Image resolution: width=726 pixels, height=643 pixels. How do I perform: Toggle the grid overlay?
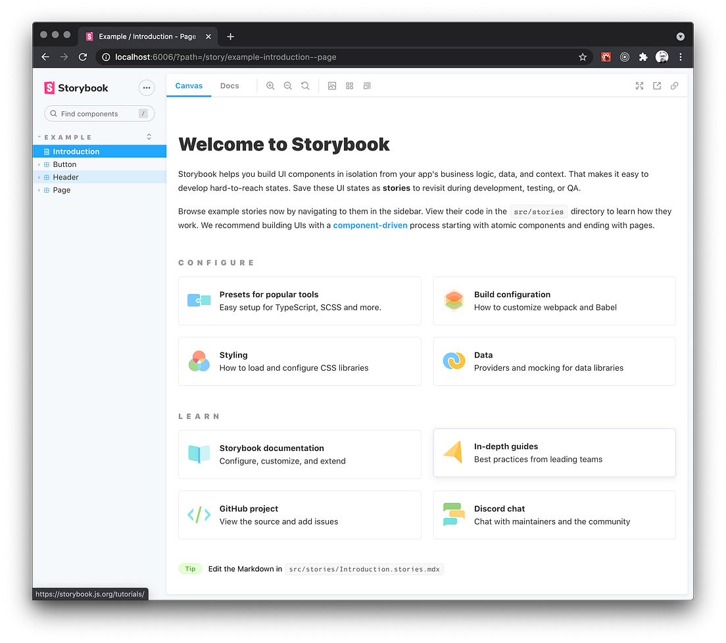[x=350, y=86]
